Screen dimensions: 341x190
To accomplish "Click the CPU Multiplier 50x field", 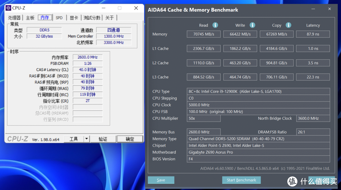I will click(x=204, y=118).
